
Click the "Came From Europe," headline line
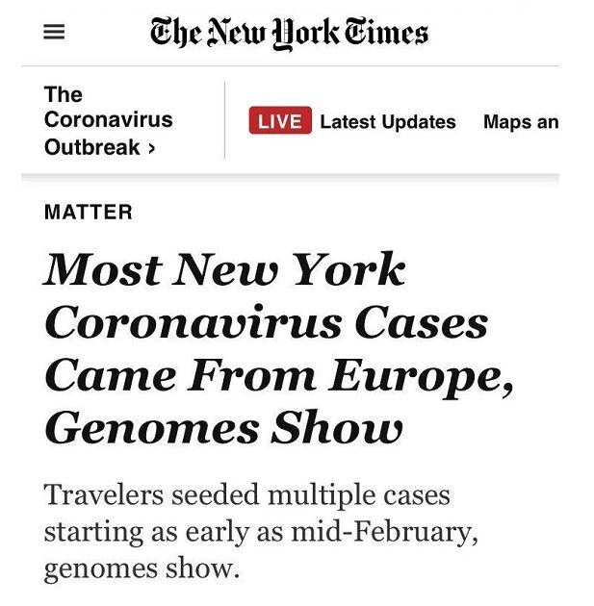pyautogui.click(x=279, y=375)
